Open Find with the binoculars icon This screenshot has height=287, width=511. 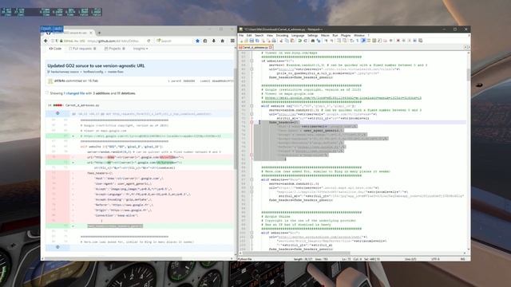pos(312,41)
